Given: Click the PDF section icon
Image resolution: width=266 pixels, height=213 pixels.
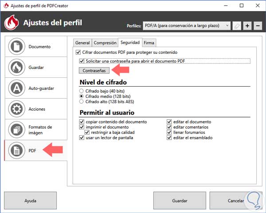Looking at the screenshot, I should pos(16,151).
